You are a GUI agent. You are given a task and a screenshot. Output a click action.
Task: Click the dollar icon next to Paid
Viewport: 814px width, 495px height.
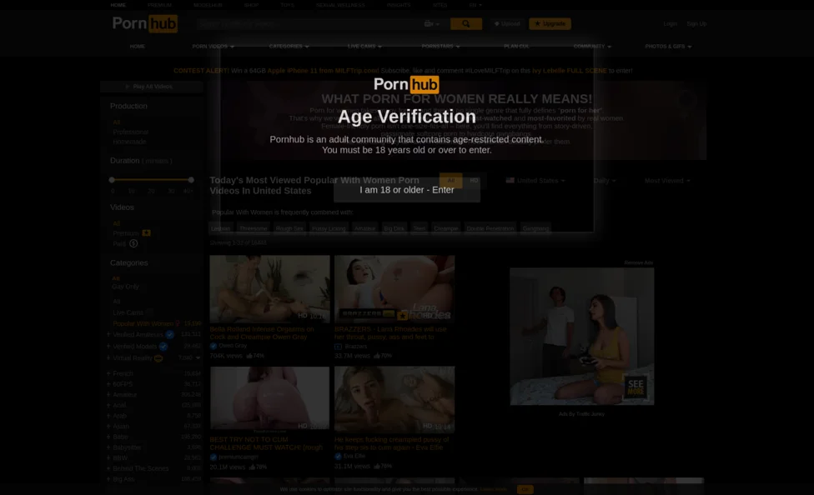pyautogui.click(x=133, y=243)
